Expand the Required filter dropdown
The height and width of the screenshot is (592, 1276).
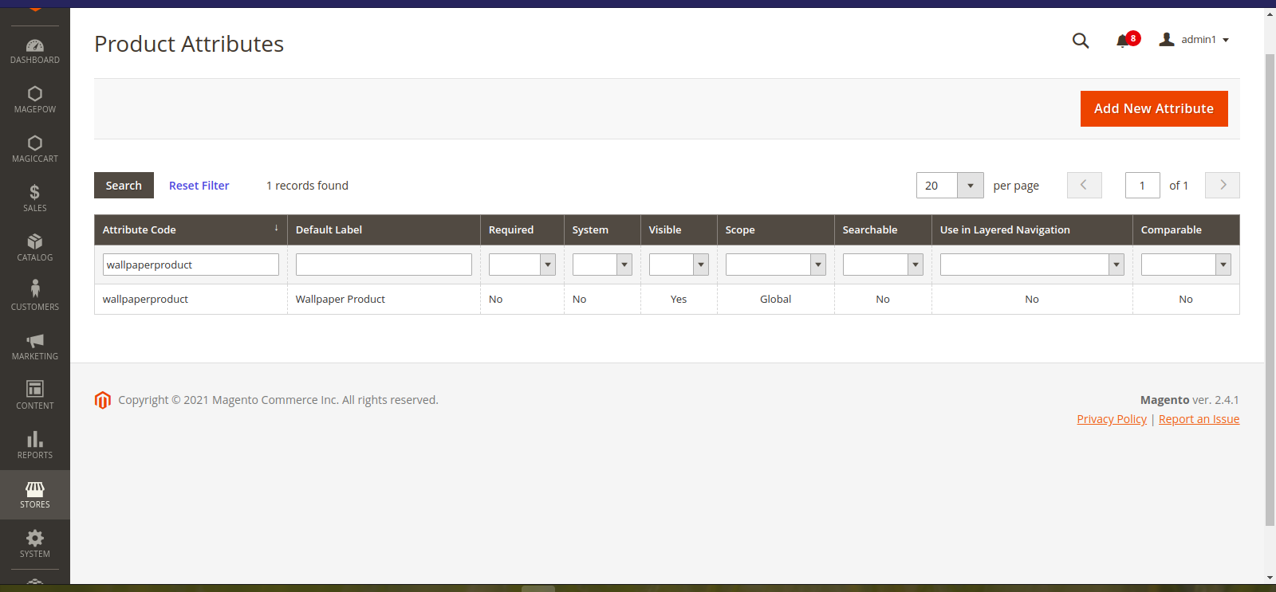coord(522,265)
